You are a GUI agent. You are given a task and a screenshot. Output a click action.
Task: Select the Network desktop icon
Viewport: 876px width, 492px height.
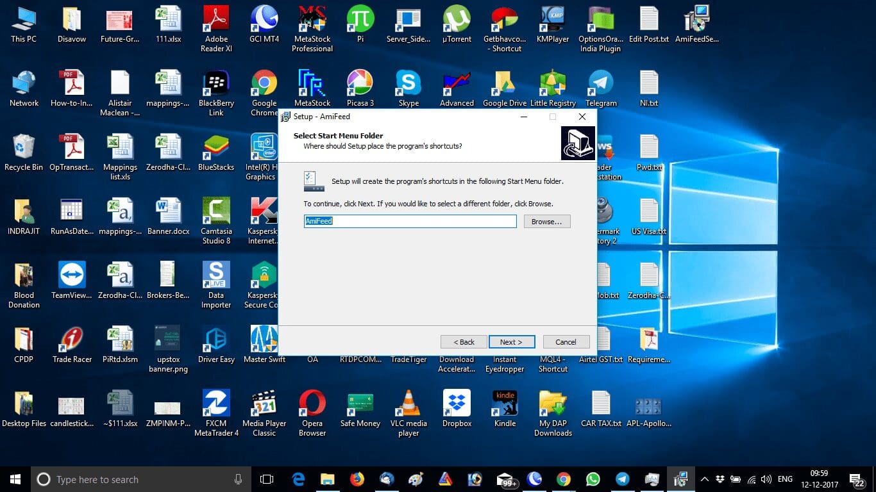tap(24, 88)
